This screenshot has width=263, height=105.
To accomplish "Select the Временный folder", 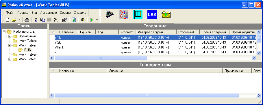I will [x=27, y=36].
